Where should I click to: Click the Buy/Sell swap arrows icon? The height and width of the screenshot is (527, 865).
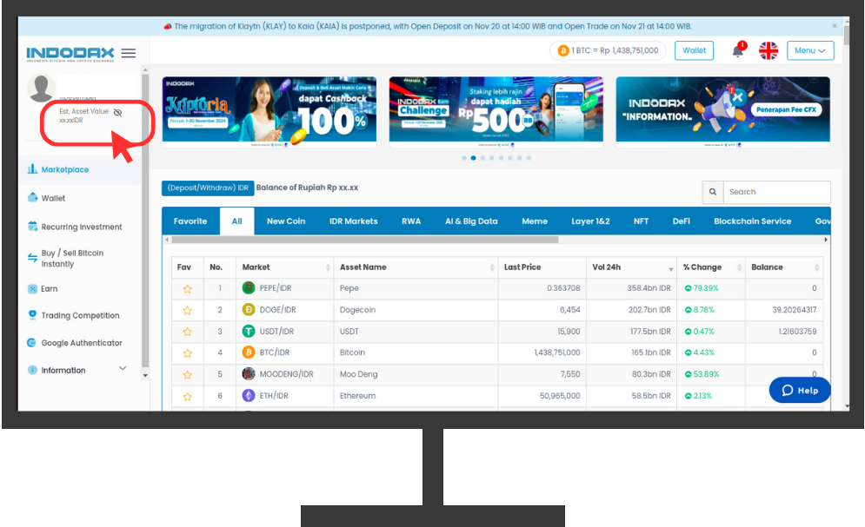click(32, 258)
